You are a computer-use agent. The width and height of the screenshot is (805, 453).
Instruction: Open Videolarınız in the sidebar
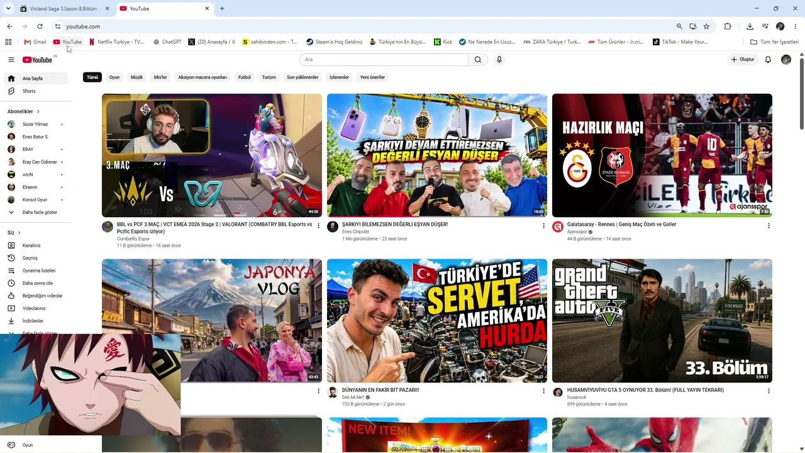tap(36, 308)
